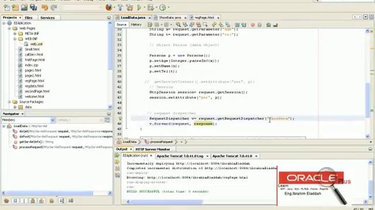Click the Clean and Build icon
Screen dimensions: 375x210
click(129, 8)
